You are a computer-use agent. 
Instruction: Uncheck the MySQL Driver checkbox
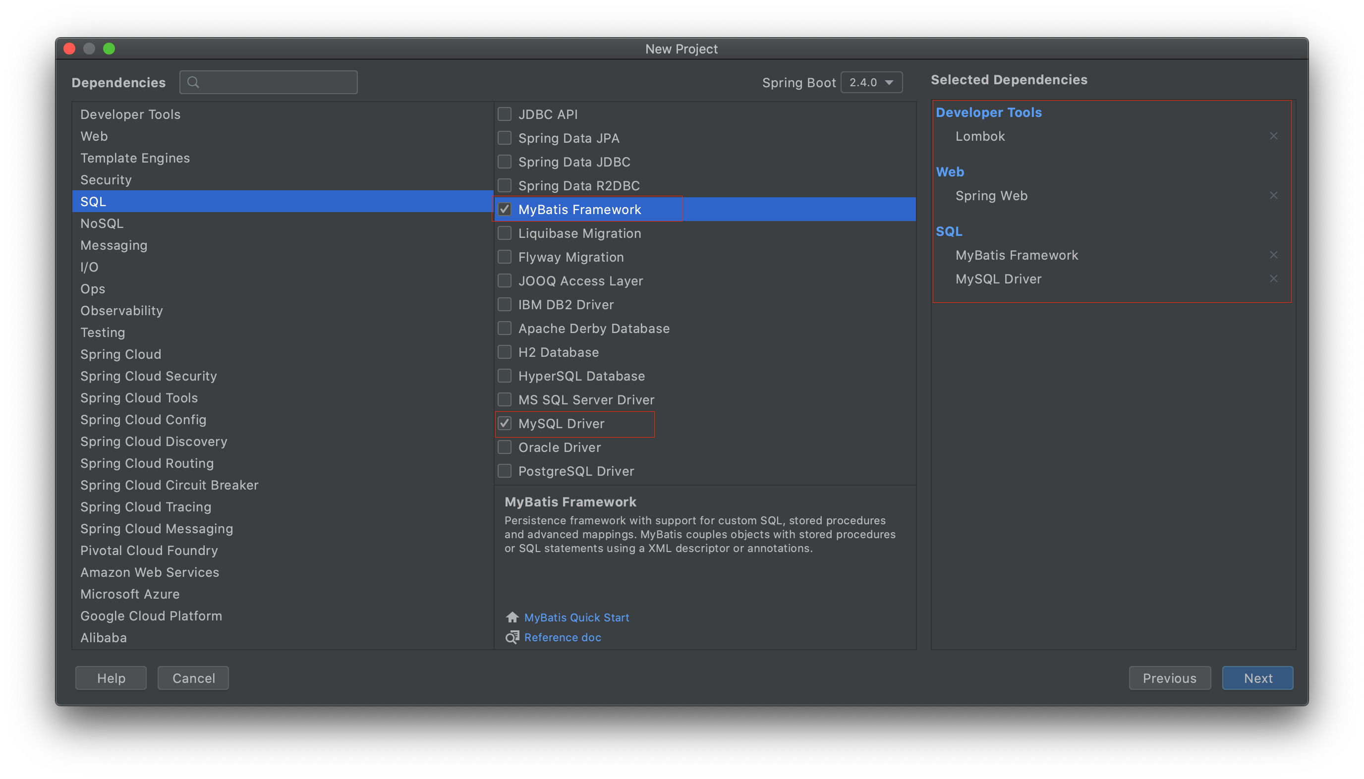coord(505,423)
